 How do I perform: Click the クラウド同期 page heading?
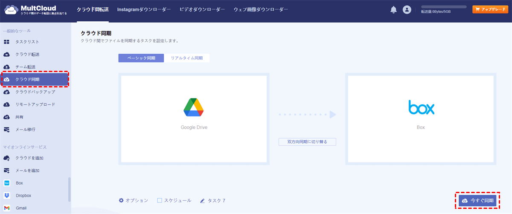coord(96,33)
